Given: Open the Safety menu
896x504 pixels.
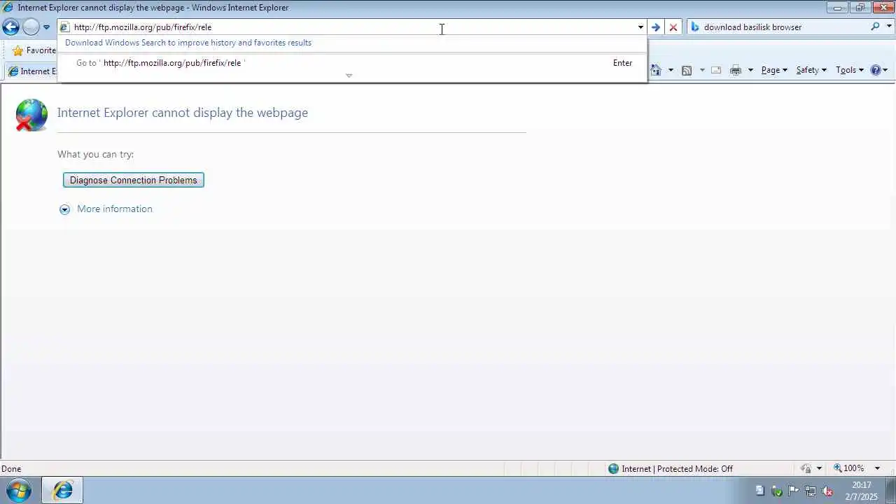Looking at the screenshot, I should pos(811,70).
